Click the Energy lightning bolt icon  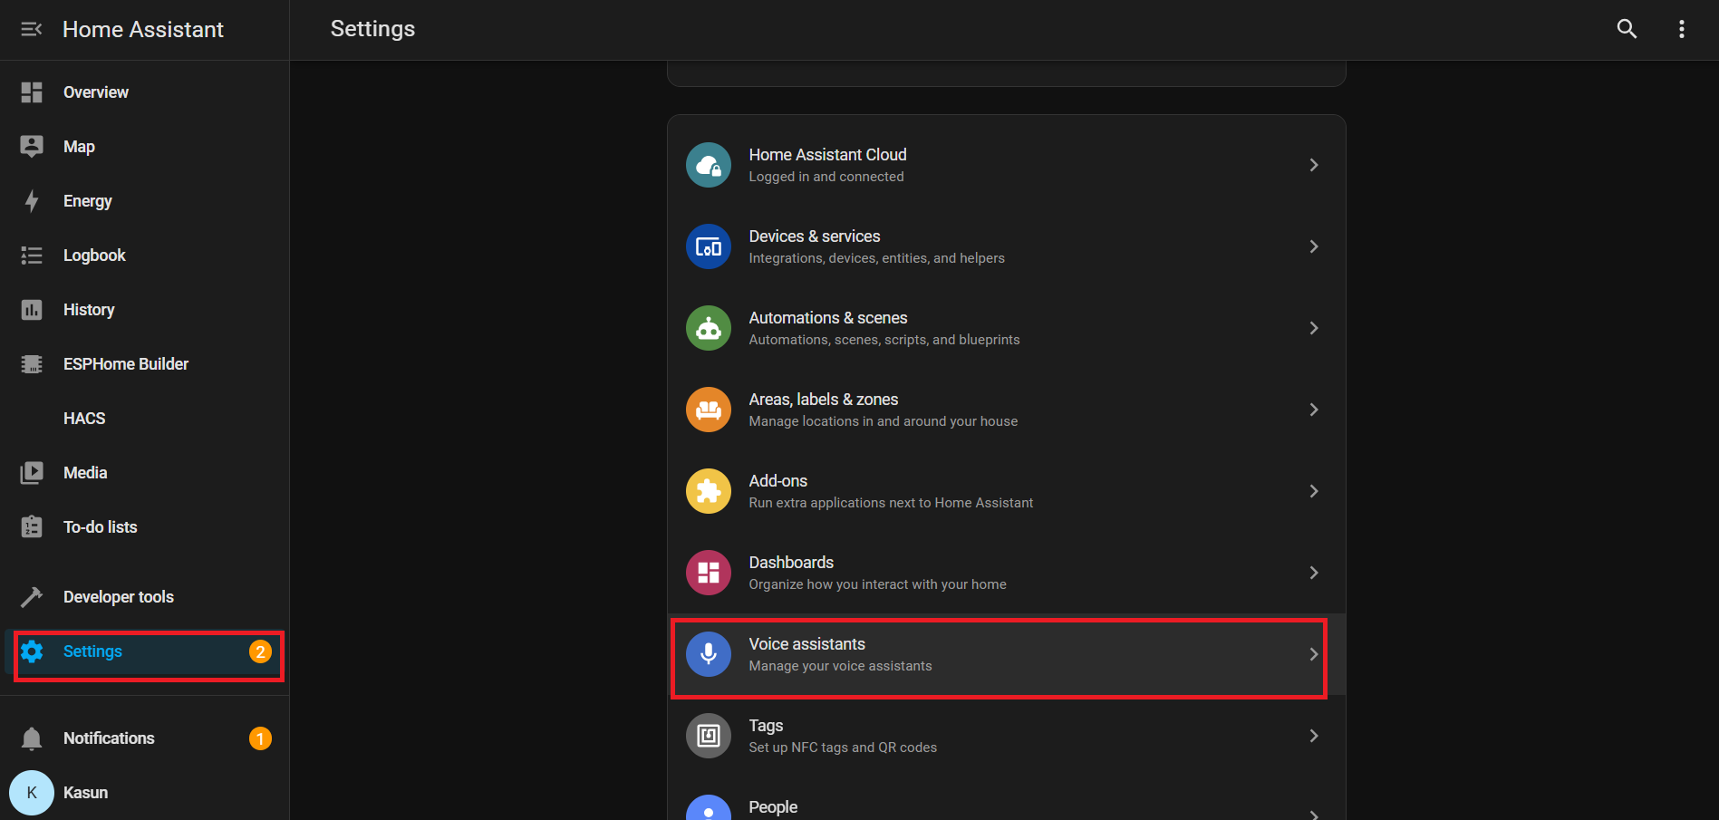32,201
